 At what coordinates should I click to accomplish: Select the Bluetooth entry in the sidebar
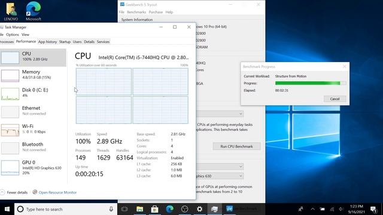33,148
